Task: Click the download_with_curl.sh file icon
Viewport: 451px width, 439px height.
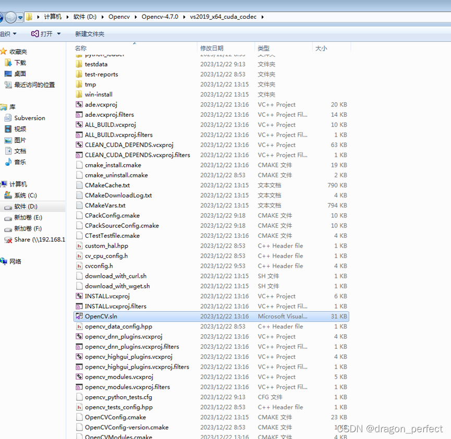Action: click(x=79, y=276)
